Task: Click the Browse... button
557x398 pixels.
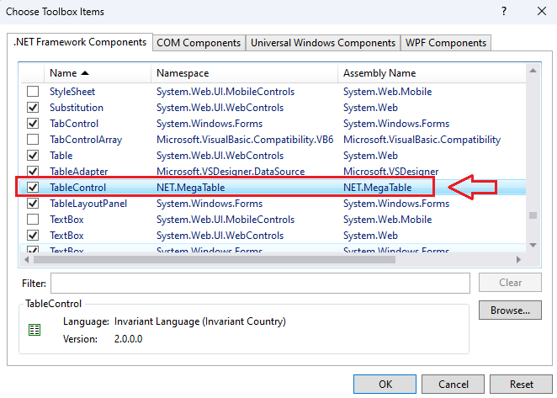Action: point(510,310)
